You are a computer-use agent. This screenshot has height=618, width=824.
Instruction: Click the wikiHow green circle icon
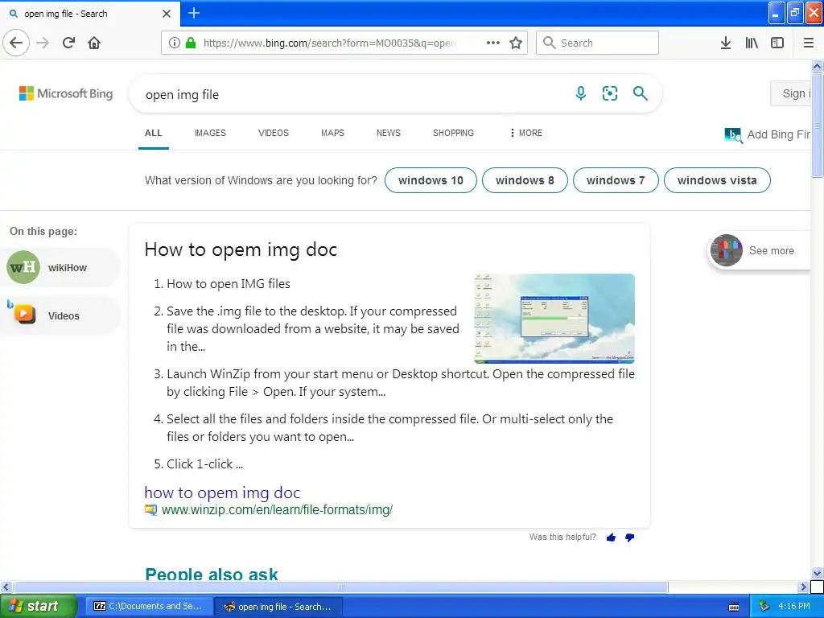[x=23, y=267]
